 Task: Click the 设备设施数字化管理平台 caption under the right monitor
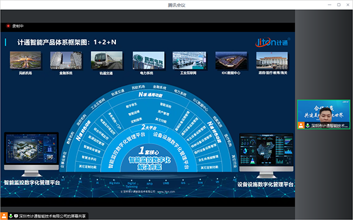coord(265,185)
